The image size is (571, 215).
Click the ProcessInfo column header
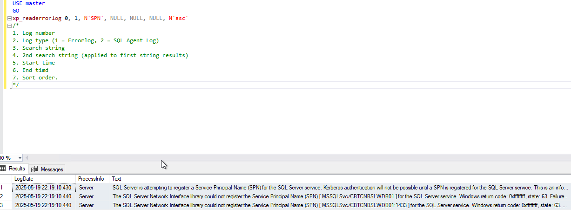(93, 179)
